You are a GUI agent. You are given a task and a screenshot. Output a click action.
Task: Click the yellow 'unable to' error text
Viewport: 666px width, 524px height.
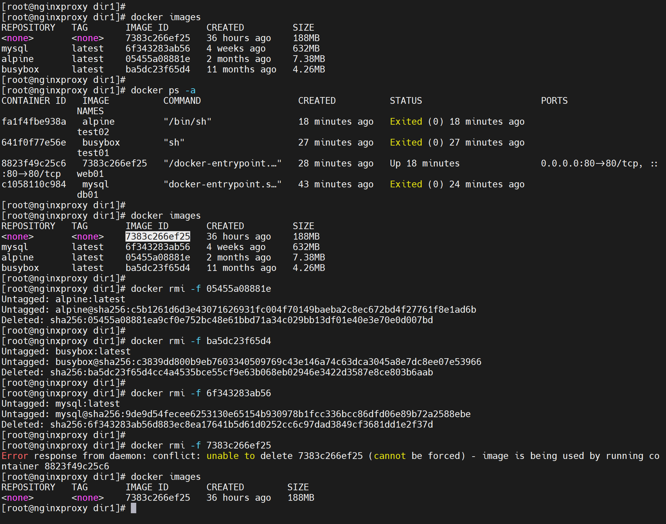point(230,456)
